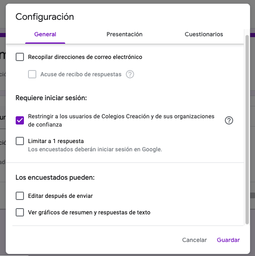
Task: Click the "Editar después de enviar" label text
Action: [x=60, y=196]
